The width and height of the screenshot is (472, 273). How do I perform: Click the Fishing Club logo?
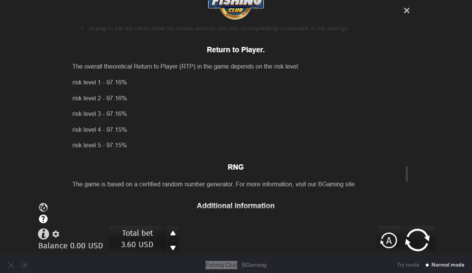[236, 8]
